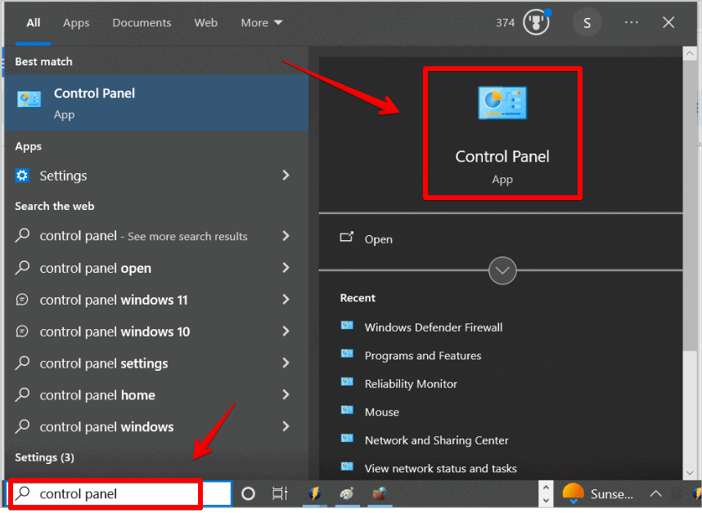702x513 pixels.
Task: Show hidden system tray icons
Action: (x=656, y=493)
